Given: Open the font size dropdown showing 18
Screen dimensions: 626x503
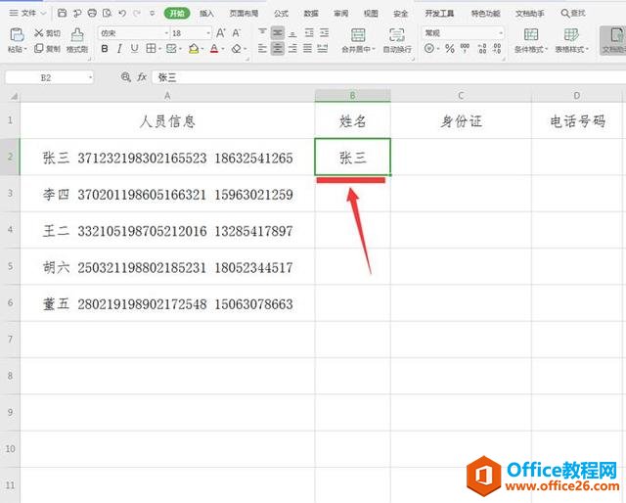Looking at the screenshot, I should (x=208, y=33).
